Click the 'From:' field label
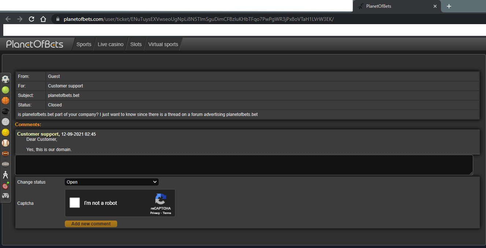 [x=23, y=76]
